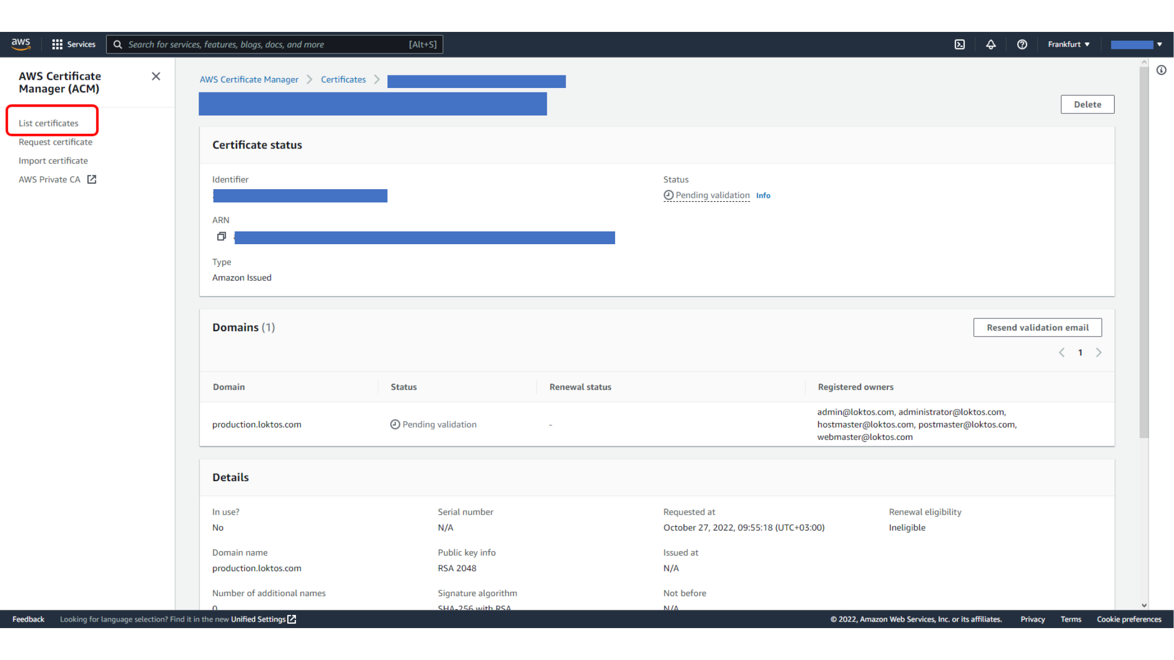This screenshot has width=1174, height=660.
Task: Open the help question mark icon
Action: click(1022, 45)
